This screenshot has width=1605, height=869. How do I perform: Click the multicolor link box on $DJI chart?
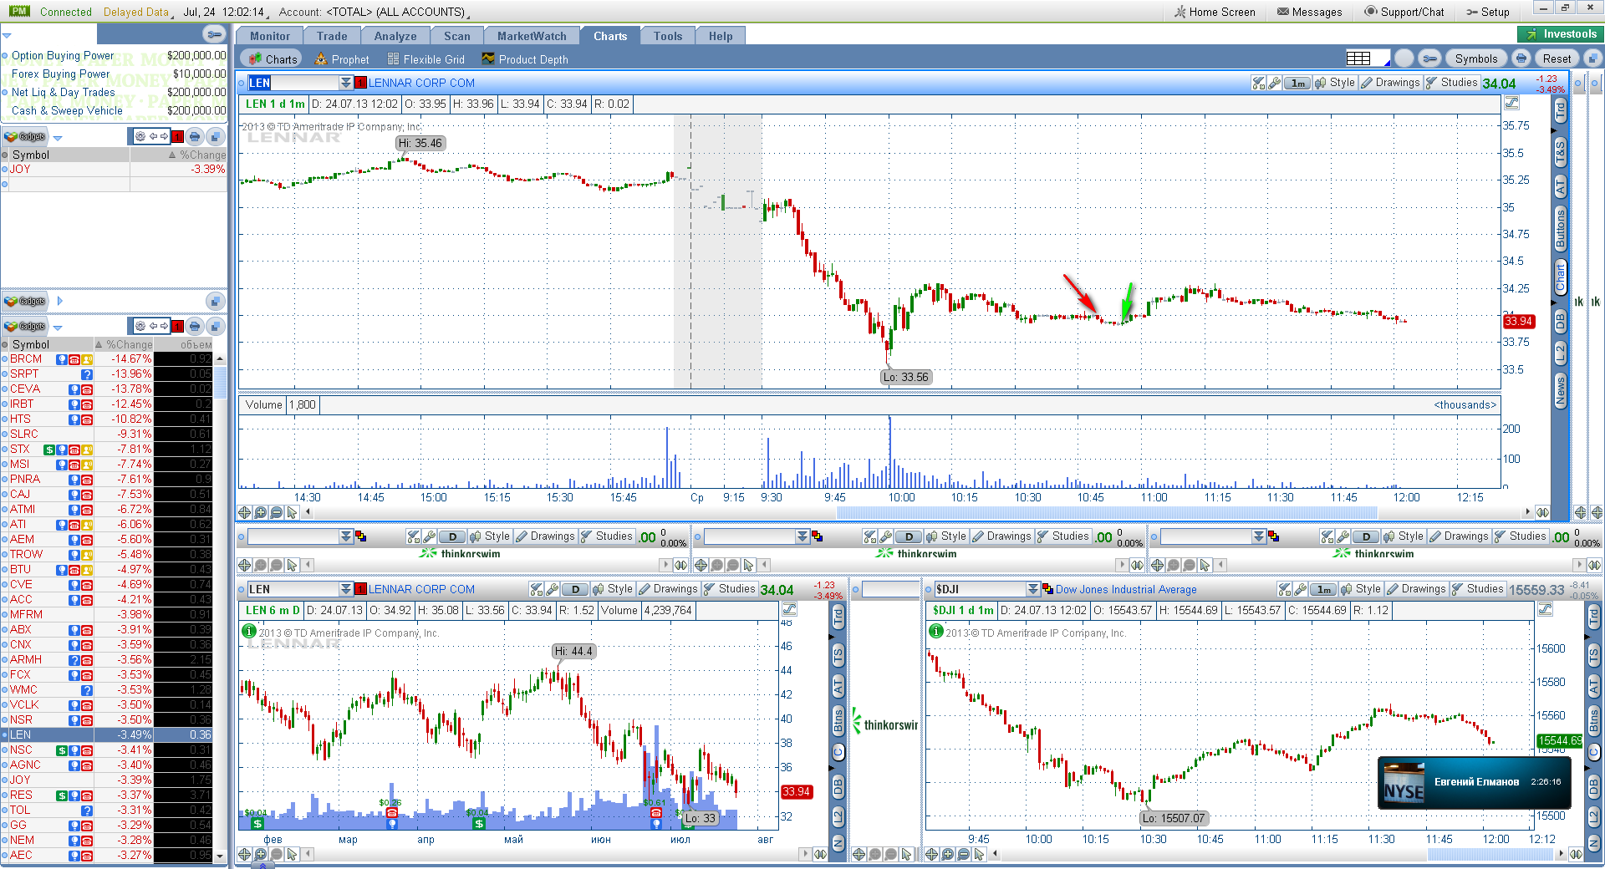(1047, 589)
